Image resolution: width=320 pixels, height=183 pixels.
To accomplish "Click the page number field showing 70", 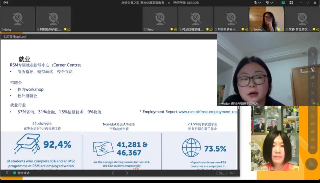I will [x=220, y=173].
